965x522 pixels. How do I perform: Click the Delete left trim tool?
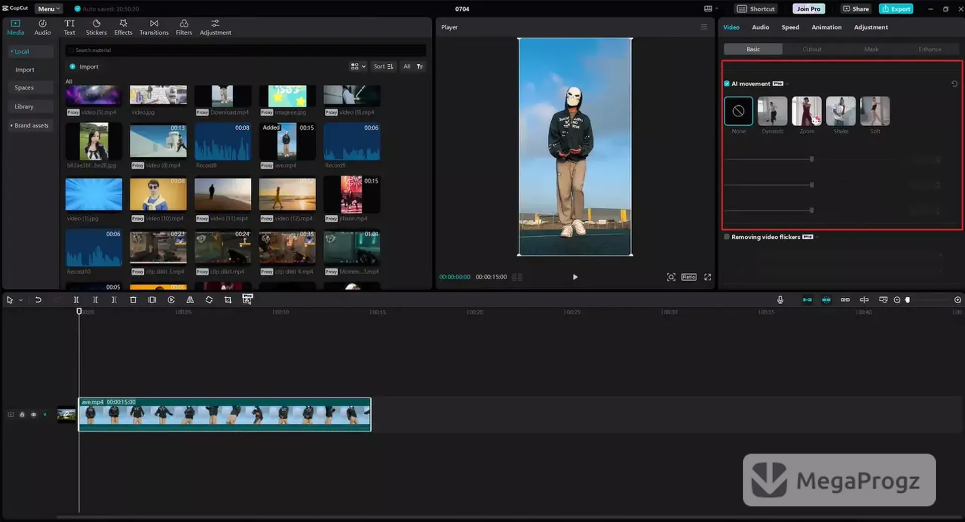click(x=95, y=300)
